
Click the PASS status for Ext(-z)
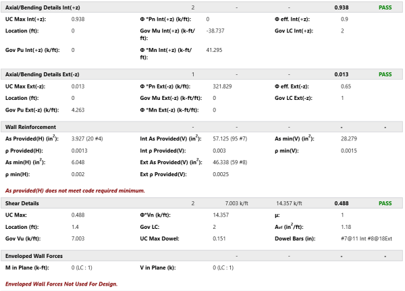385,74
